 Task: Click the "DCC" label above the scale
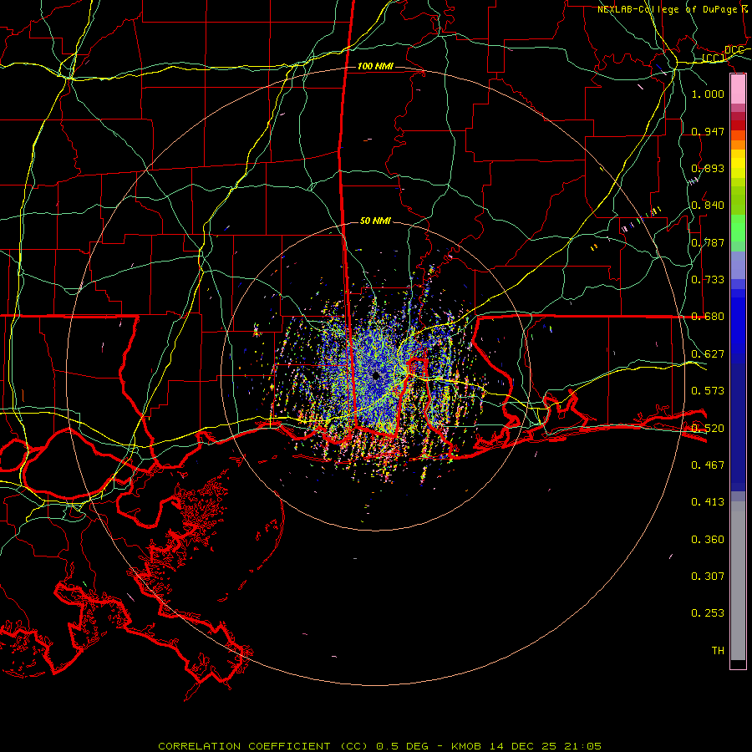(734, 49)
